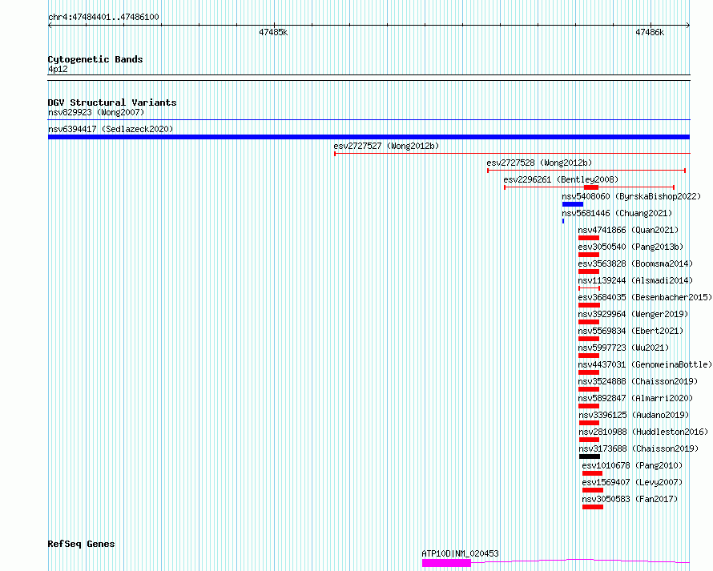Viewport: 713px width, 571px height.
Task: Click the chr4:47484401..47486100 coordinate label
Action: 103,18
